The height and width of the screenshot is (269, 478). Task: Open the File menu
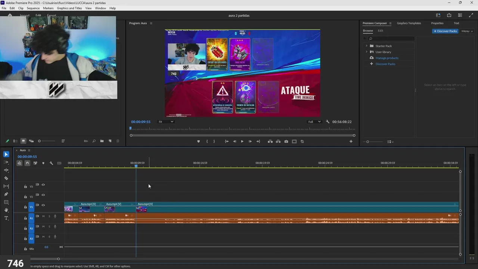[x=4, y=8]
